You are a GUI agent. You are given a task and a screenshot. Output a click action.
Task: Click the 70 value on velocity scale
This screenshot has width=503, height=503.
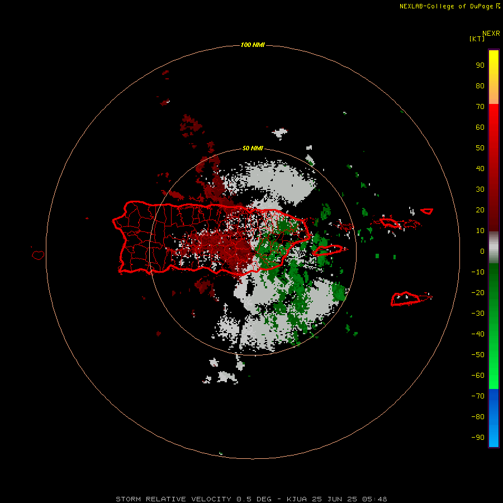click(x=480, y=107)
